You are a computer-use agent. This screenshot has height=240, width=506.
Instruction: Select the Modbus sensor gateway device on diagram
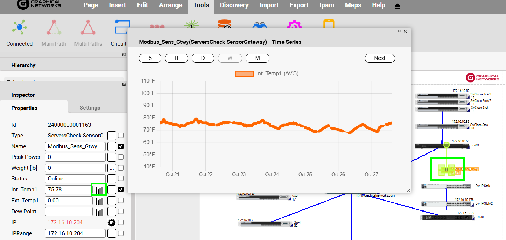[447, 169]
